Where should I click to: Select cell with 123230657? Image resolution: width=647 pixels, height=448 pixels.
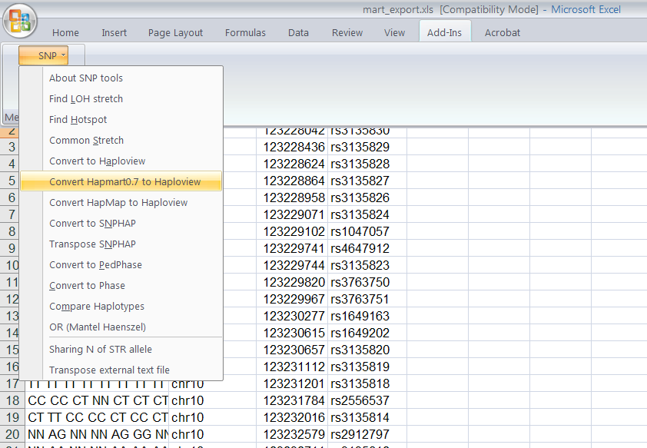click(x=292, y=350)
